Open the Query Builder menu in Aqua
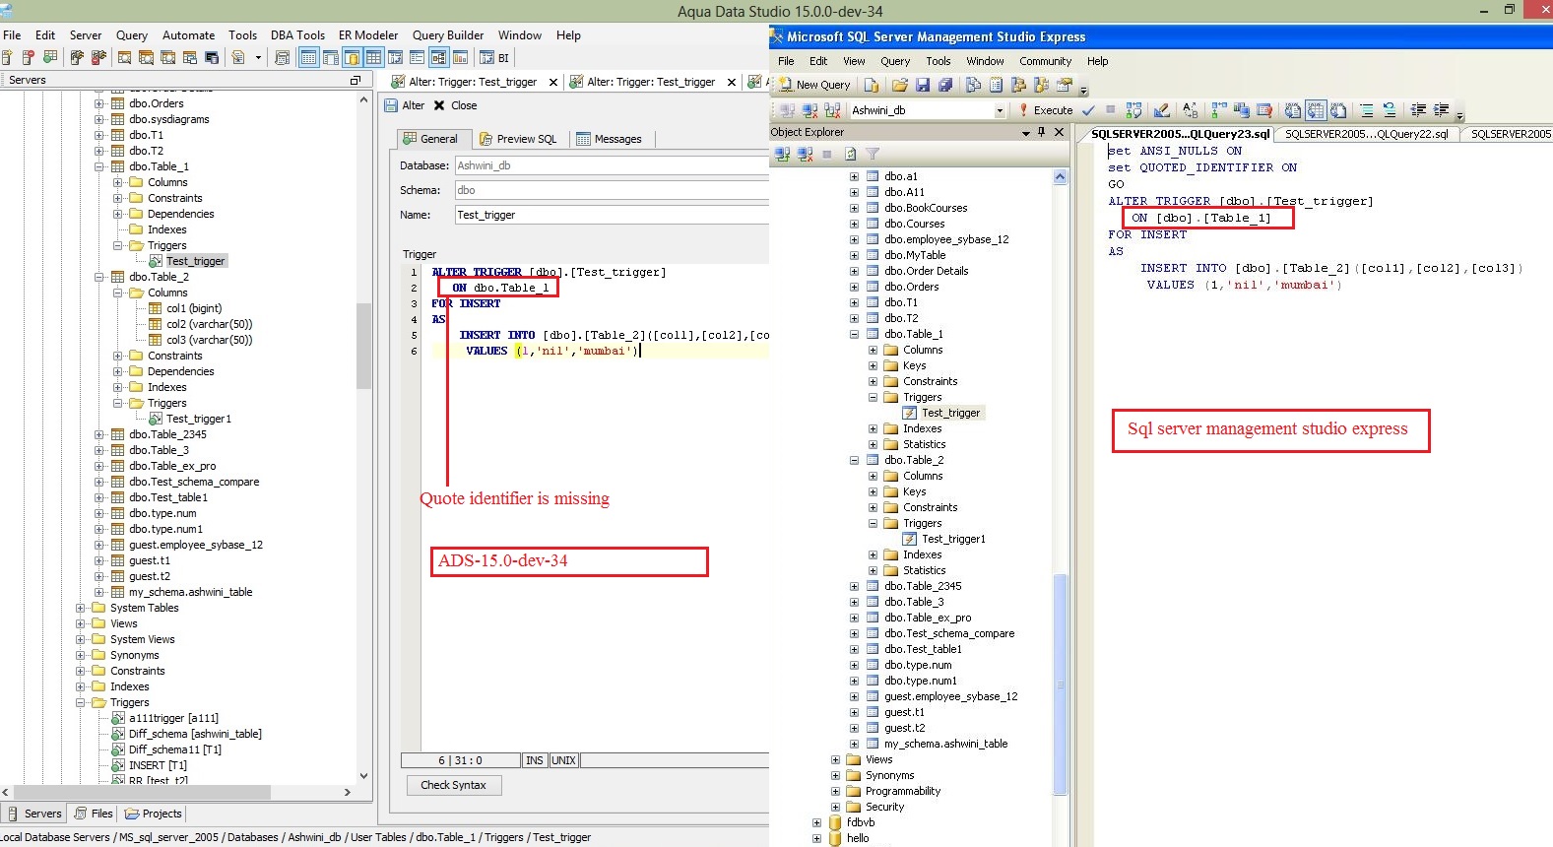 (448, 35)
